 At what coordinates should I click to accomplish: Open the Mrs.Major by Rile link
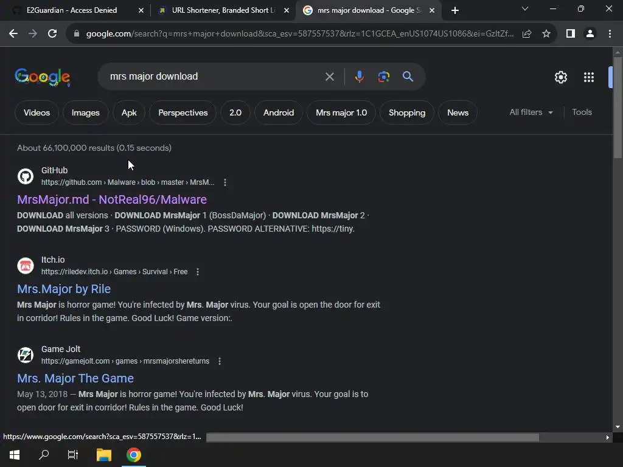(x=63, y=289)
